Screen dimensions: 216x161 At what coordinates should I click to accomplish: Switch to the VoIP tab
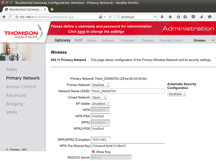(78, 40)
